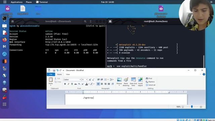The height and width of the screenshot is (121, 215).
Task: Increase paragraph indent
Action: pos(102,80)
